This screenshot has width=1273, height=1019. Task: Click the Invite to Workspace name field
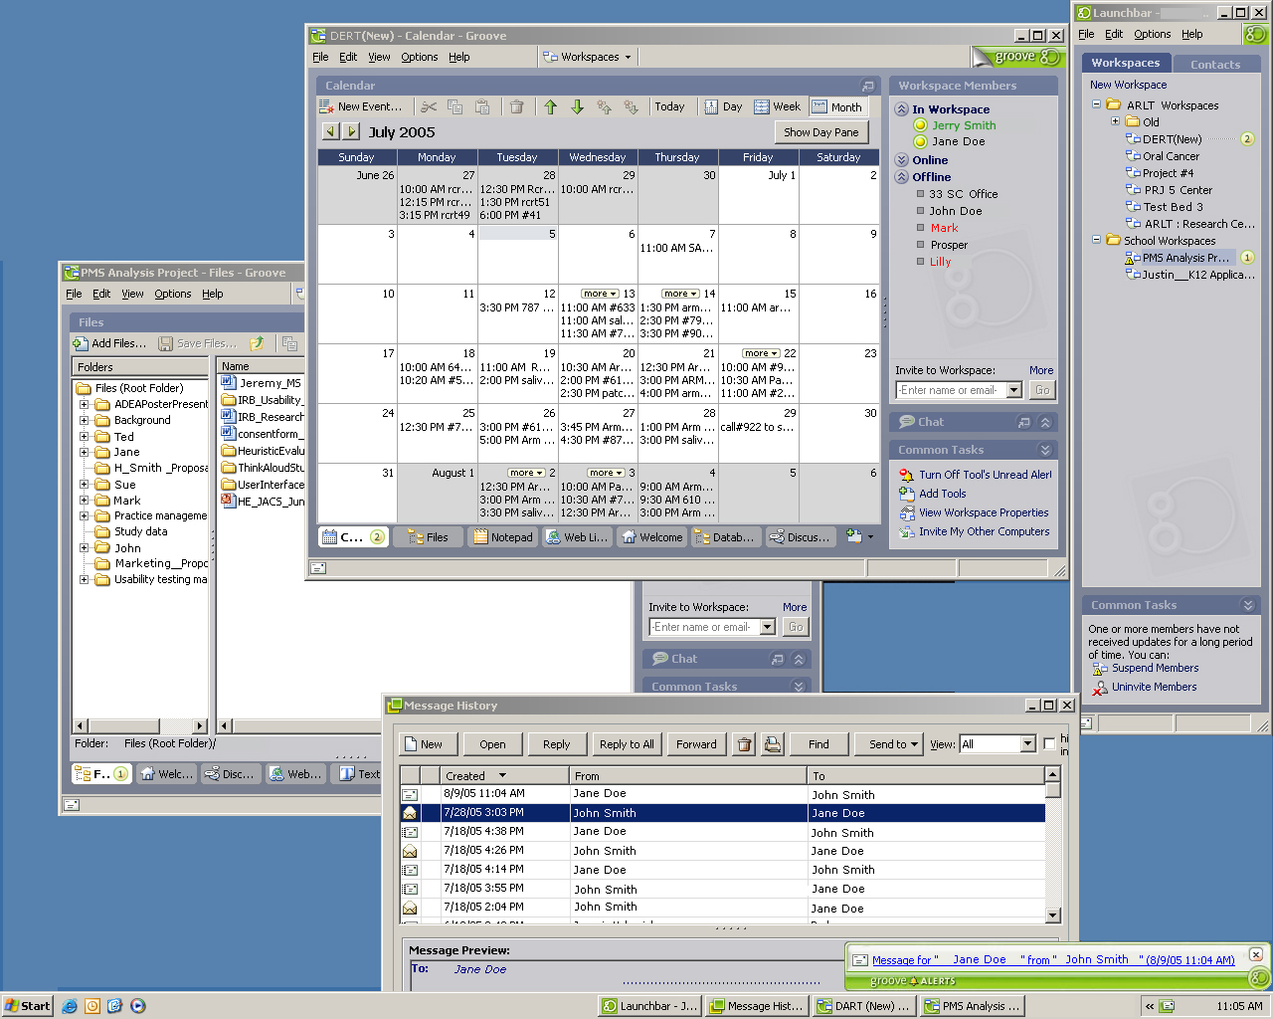(x=950, y=390)
